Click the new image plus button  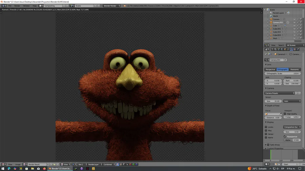coord(51,164)
